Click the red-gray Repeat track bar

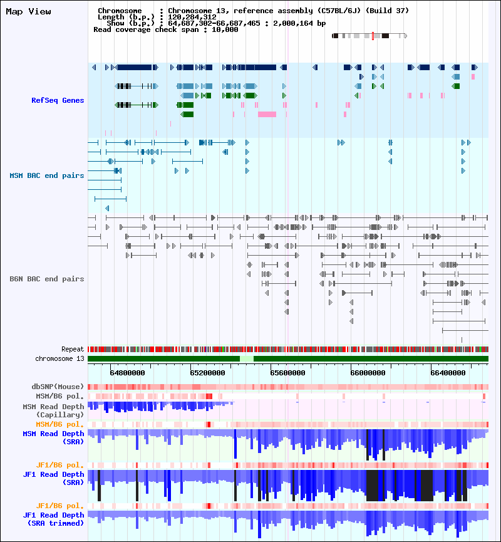pyautogui.click(x=288, y=350)
